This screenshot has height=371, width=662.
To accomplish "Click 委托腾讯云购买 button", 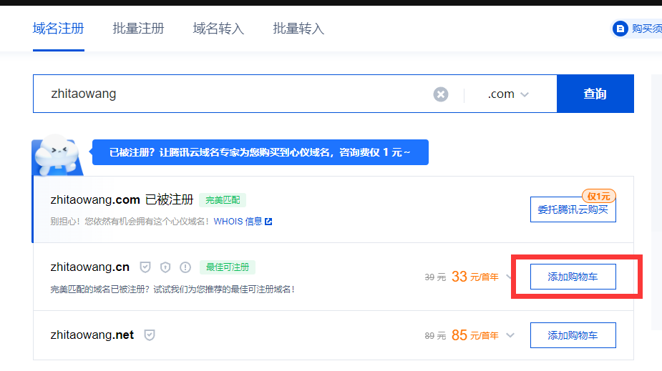I will pos(573,209).
